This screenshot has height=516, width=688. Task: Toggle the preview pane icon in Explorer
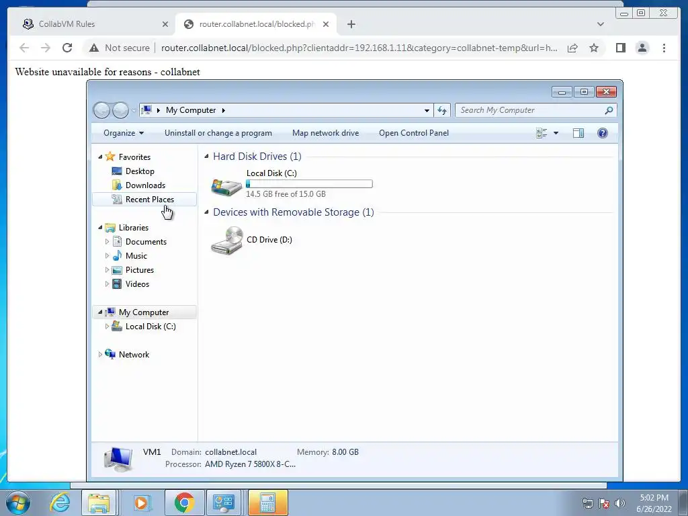pos(578,133)
